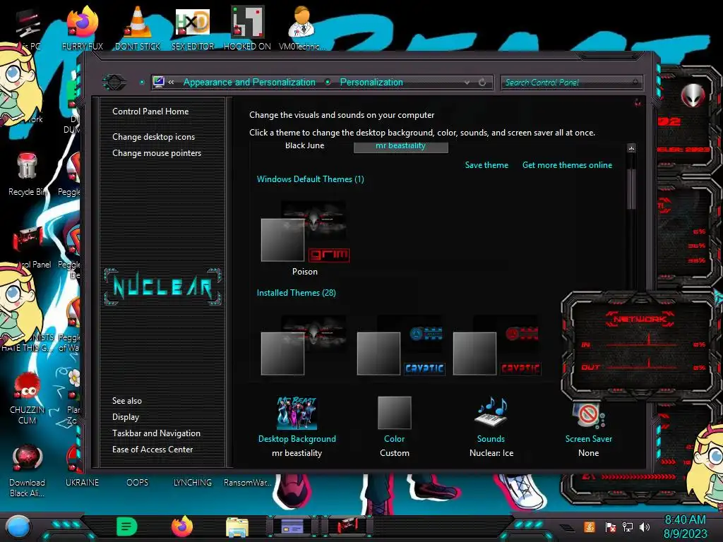Screen dimensions: 723x542
Task: Refresh the Control Panel address bar
Action: point(482,83)
